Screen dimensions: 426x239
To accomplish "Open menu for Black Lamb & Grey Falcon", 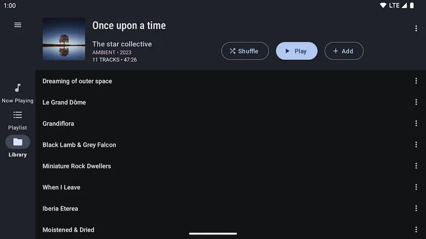I will point(416,145).
